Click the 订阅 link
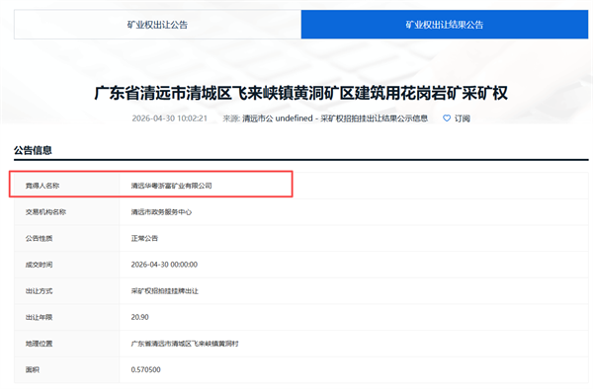593x389 pixels. point(463,118)
